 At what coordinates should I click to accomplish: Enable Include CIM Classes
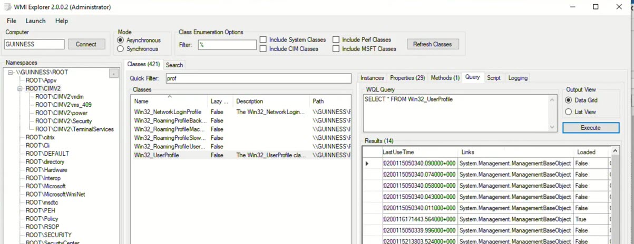(263, 49)
